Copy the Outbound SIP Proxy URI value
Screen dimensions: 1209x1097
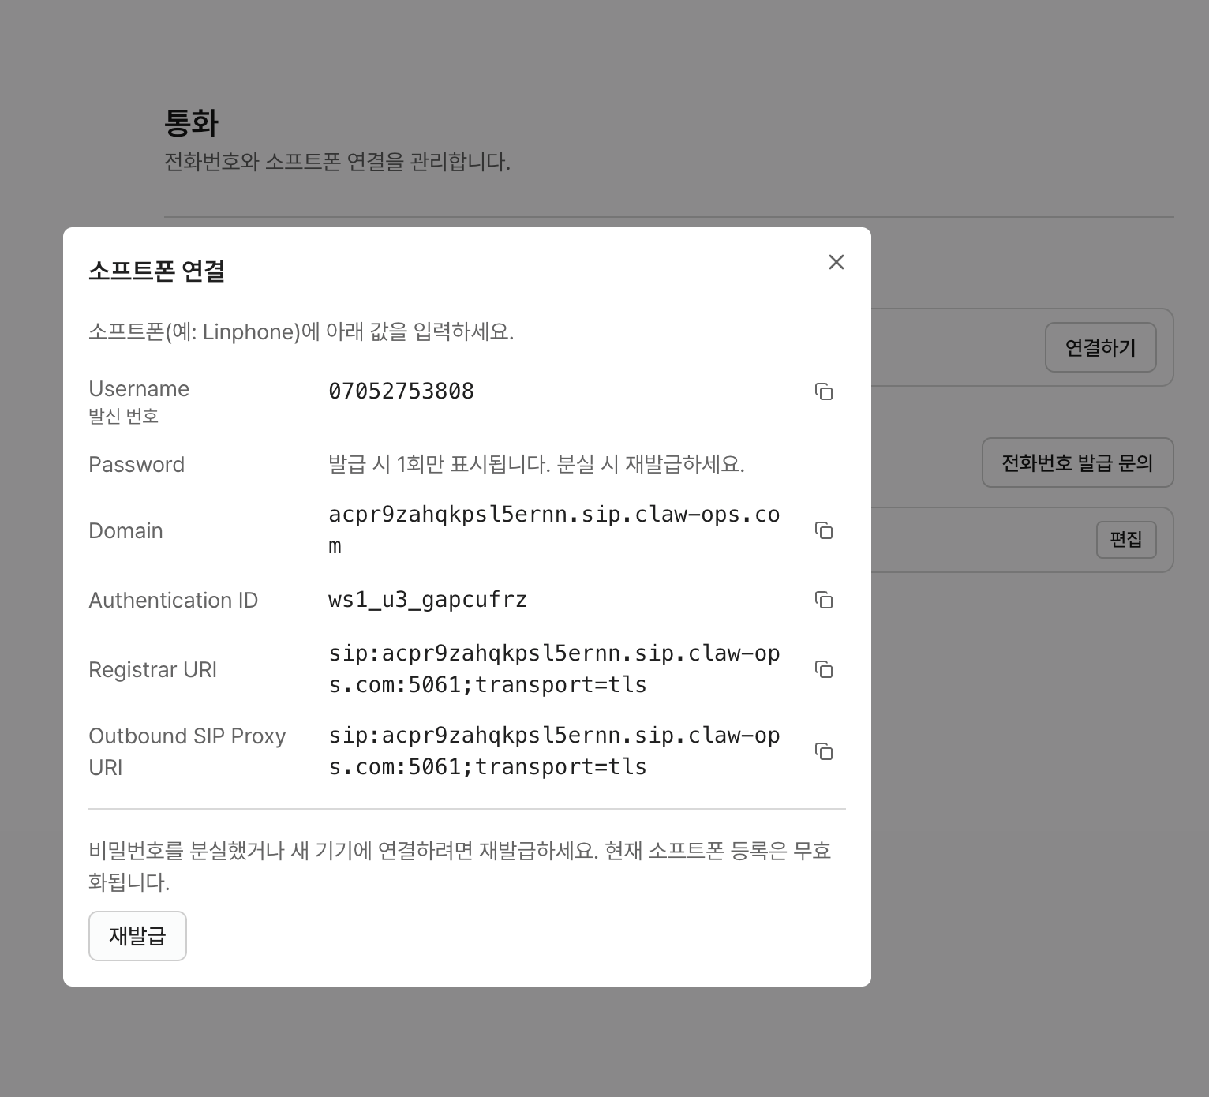824,751
